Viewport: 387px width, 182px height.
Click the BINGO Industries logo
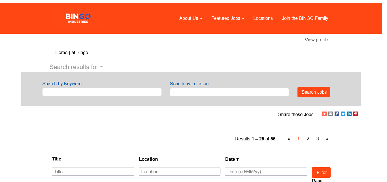[78, 18]
